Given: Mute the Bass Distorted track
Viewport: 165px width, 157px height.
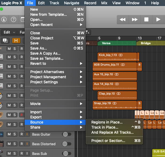Looking at the screenshot, I should tap(9, 144).
